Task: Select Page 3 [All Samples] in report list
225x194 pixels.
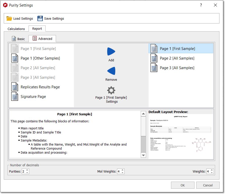Action: 181,68
